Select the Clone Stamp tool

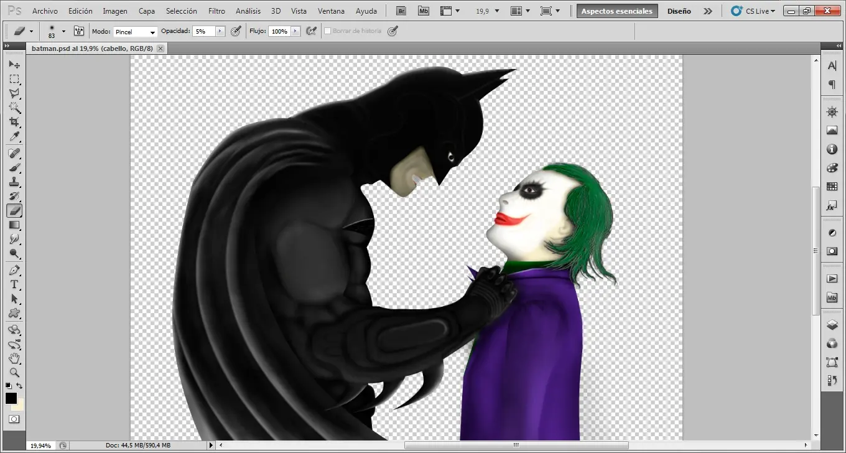pyautogui.click(x=14, y=181)
